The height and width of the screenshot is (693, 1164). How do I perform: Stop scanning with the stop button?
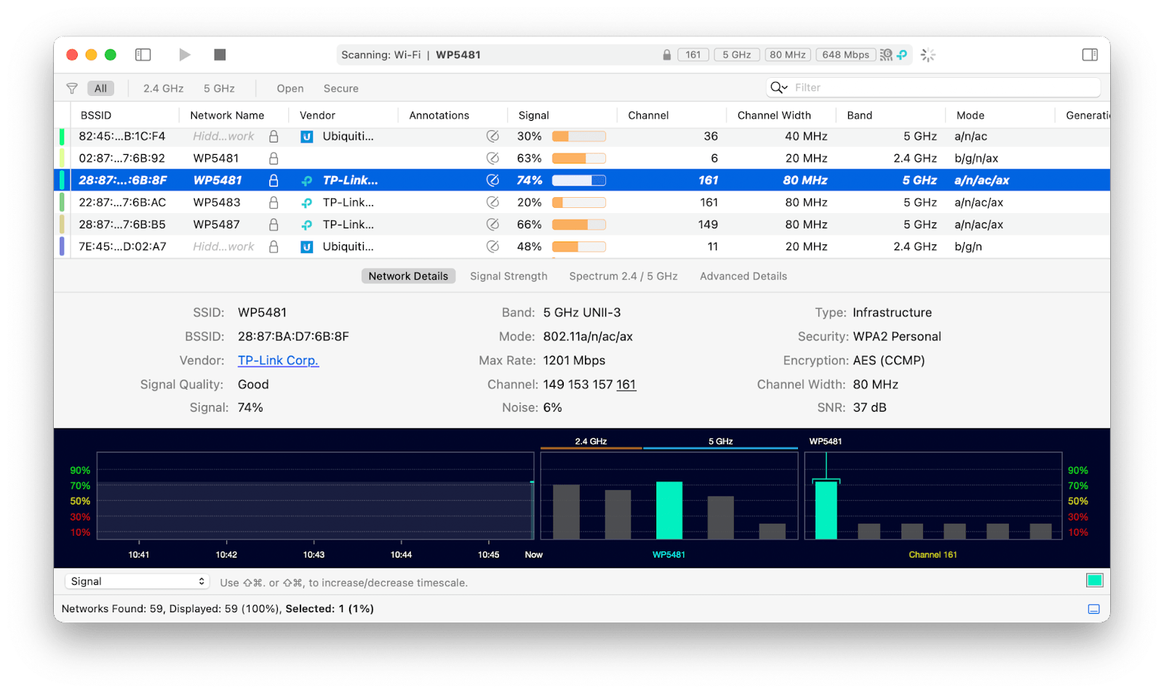(x=220, y=55)
